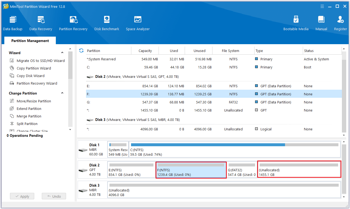
Task: Sort by Status column header
Action: [309, 51]
